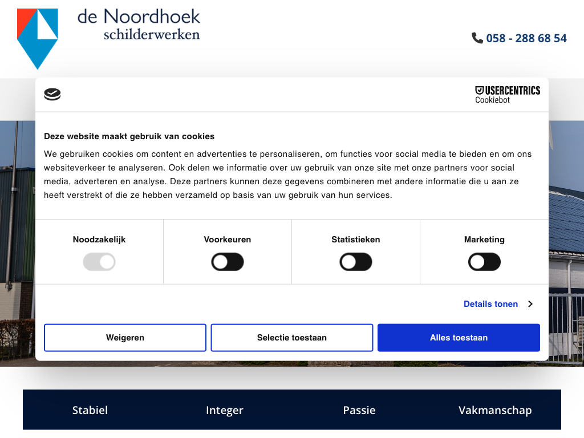Toggle the Noodzakelijk cookies switch
The image size is (584, 438).
[x=99, y=262]
